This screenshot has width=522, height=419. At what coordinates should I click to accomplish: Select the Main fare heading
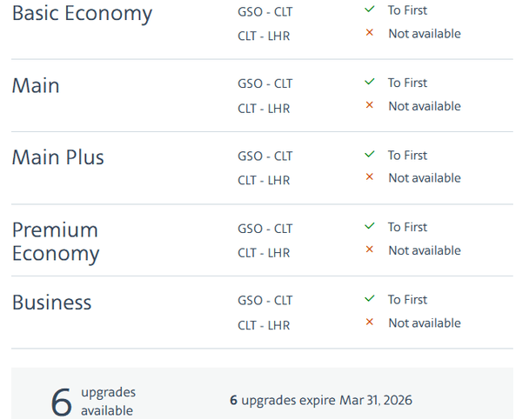36,85
